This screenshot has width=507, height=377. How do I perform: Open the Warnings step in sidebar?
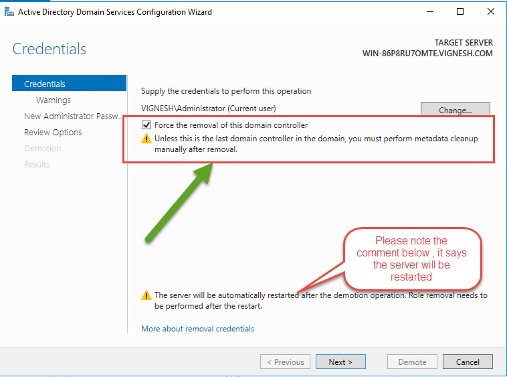(54, 100)
